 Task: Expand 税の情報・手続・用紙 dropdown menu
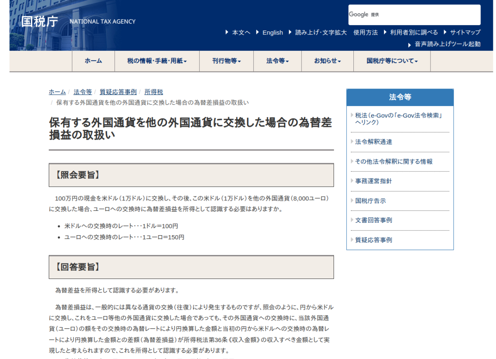tap(157, 61)
